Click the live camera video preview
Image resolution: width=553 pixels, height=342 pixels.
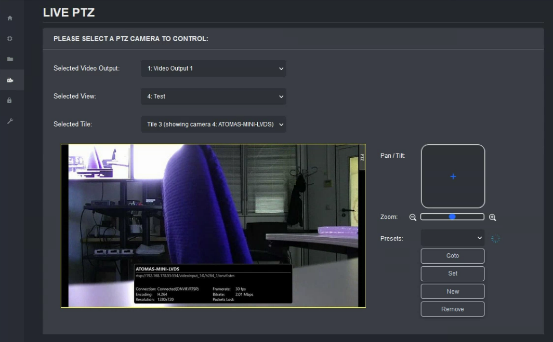[x=214, y=225]
